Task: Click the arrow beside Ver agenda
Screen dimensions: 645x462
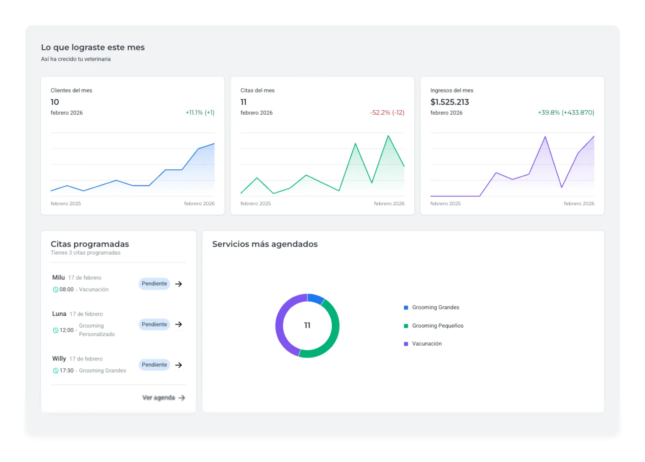Action: 182,398
